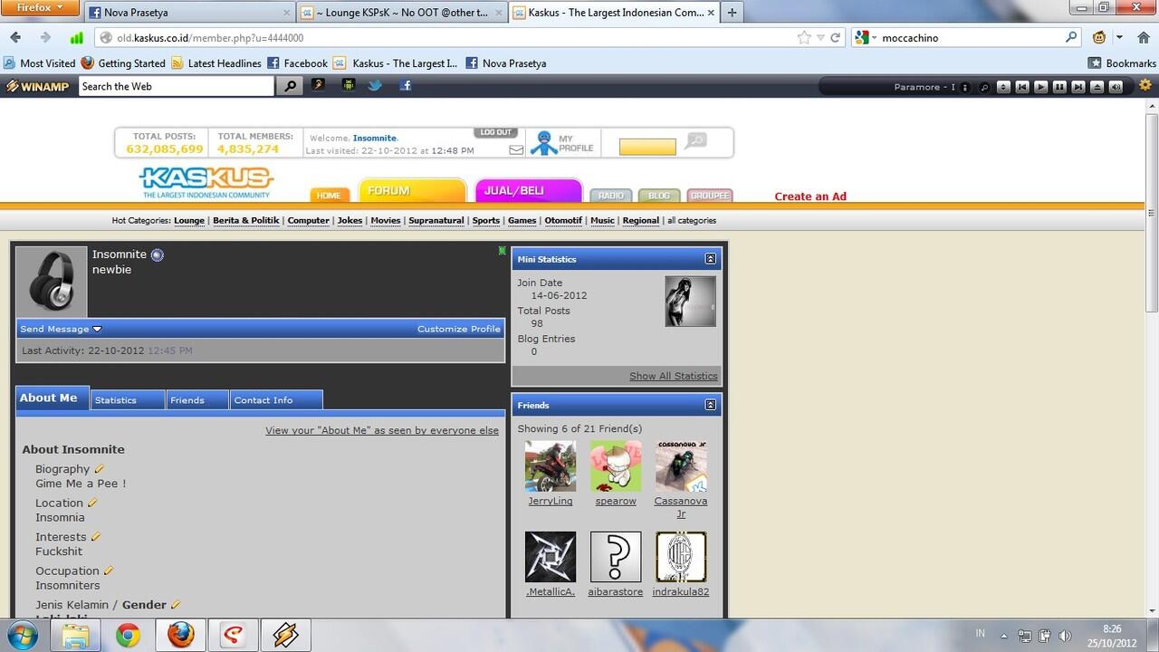The height and width of the screenshot is (652, 1159).
Task: Edit Interests with pencil icon
Action: (96, 537)
